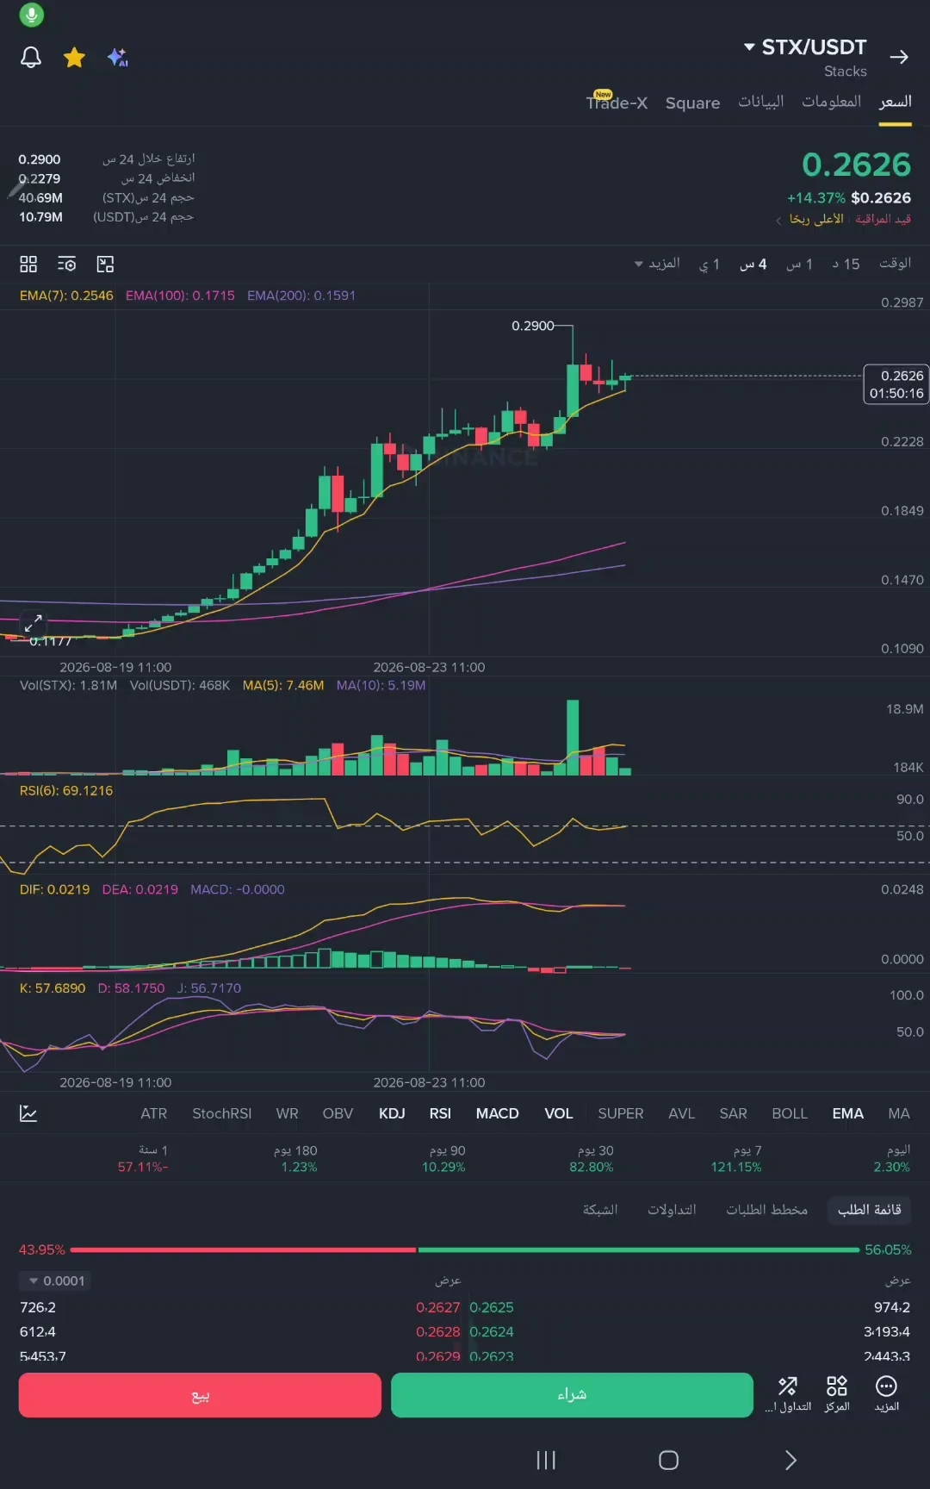Screen dimensions: 930x1489
Task: Switch to the البيانات tab
Action: 760,102
